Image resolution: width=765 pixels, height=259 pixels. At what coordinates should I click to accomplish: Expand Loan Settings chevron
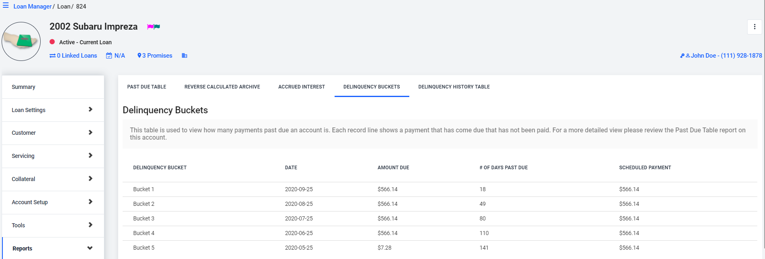point(90,110)
